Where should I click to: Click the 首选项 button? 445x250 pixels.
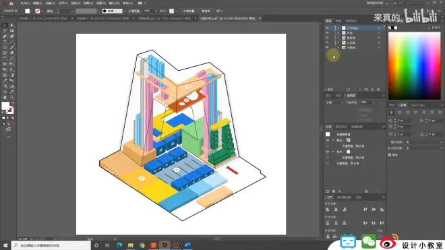point(206,11)
